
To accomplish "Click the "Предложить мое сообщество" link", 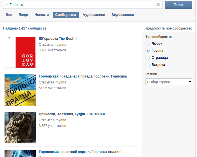I will [x=168, y=28].
